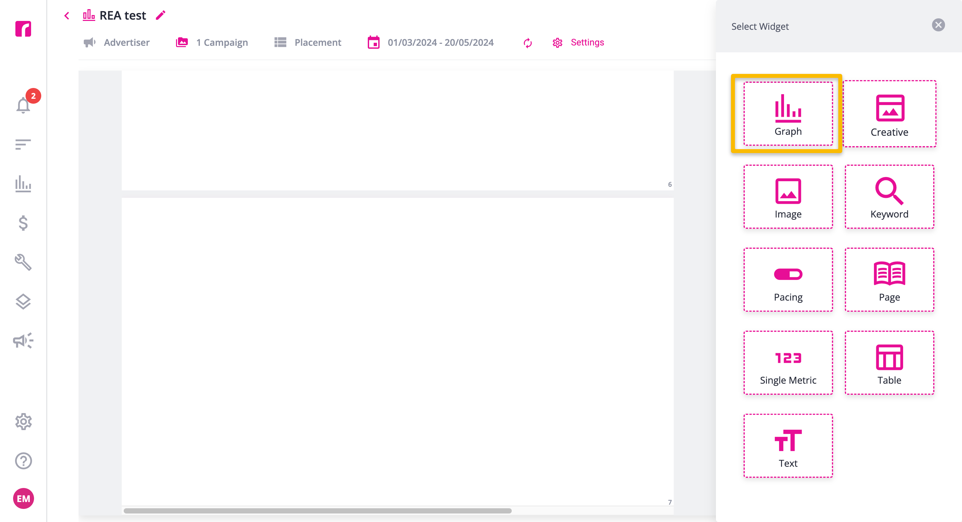Screen dimensions: 962x522
Task: Open the dollar billing sidebar icon
Action: point(23,223)
